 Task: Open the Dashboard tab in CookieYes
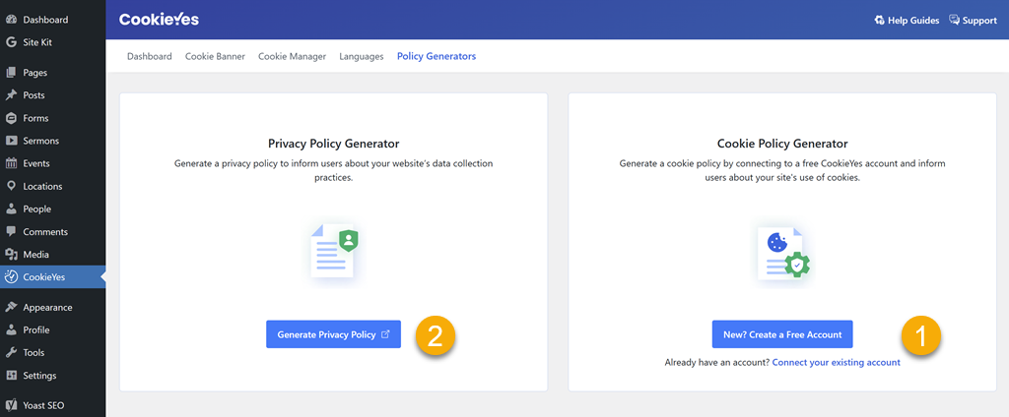tap(150, 56)
